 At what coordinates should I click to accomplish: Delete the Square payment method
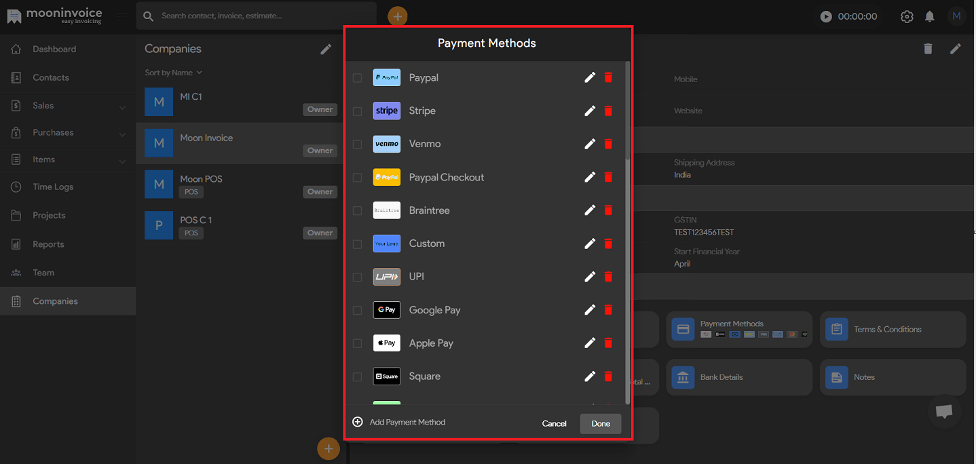[x=608, y=376]
